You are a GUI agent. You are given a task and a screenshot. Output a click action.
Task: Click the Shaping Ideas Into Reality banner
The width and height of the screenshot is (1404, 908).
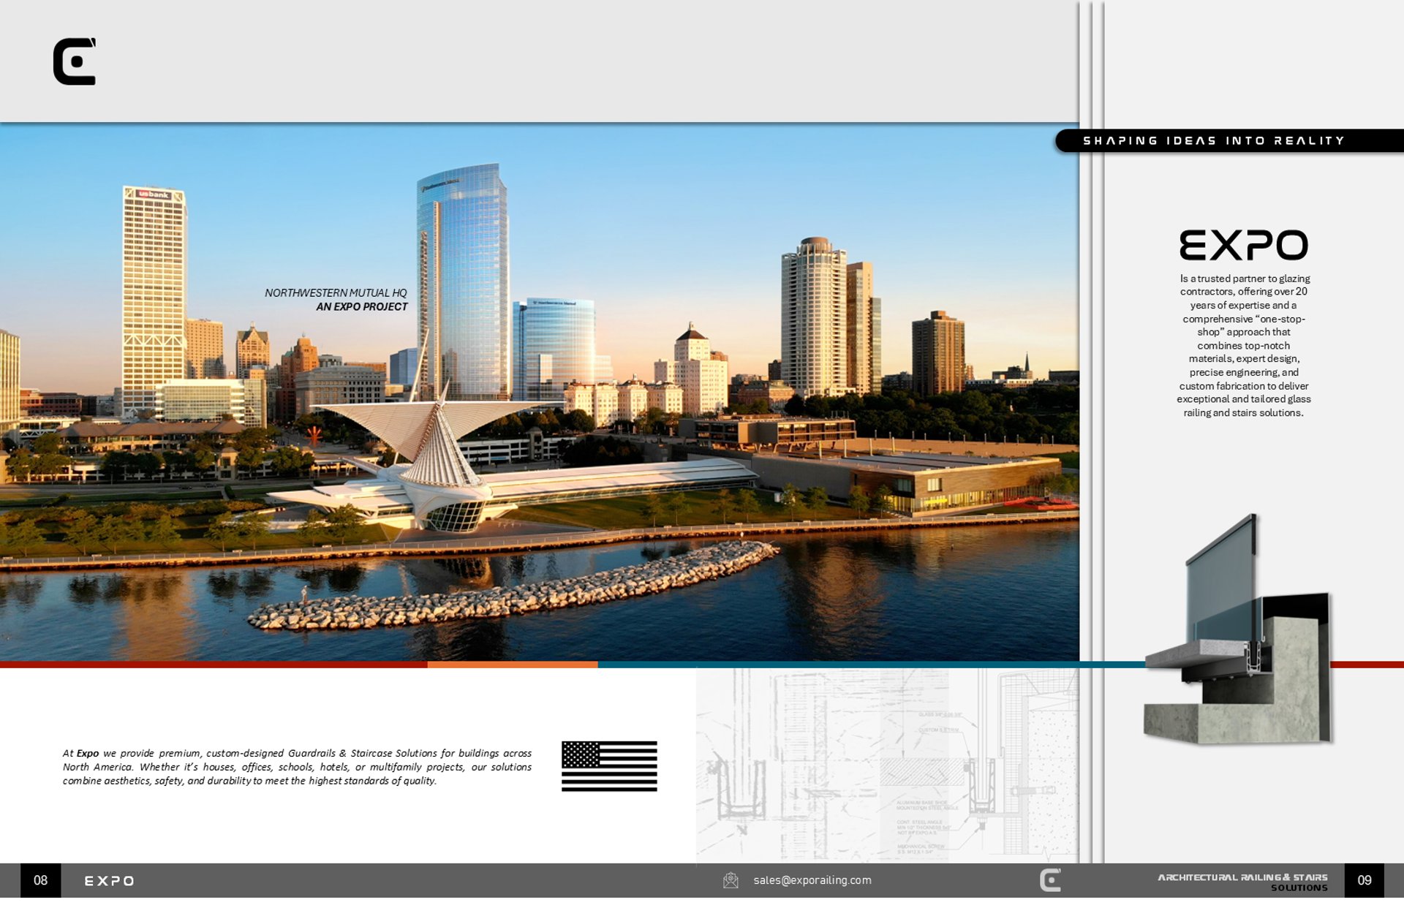pos(1214,140)
